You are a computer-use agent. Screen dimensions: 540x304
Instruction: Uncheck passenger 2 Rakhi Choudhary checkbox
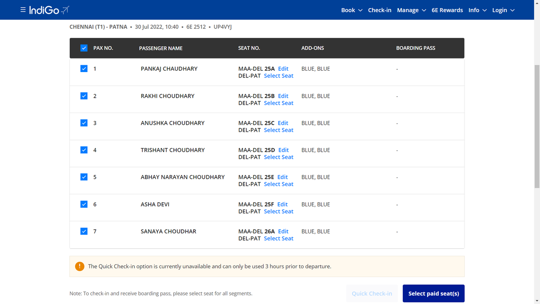point(84,96)
